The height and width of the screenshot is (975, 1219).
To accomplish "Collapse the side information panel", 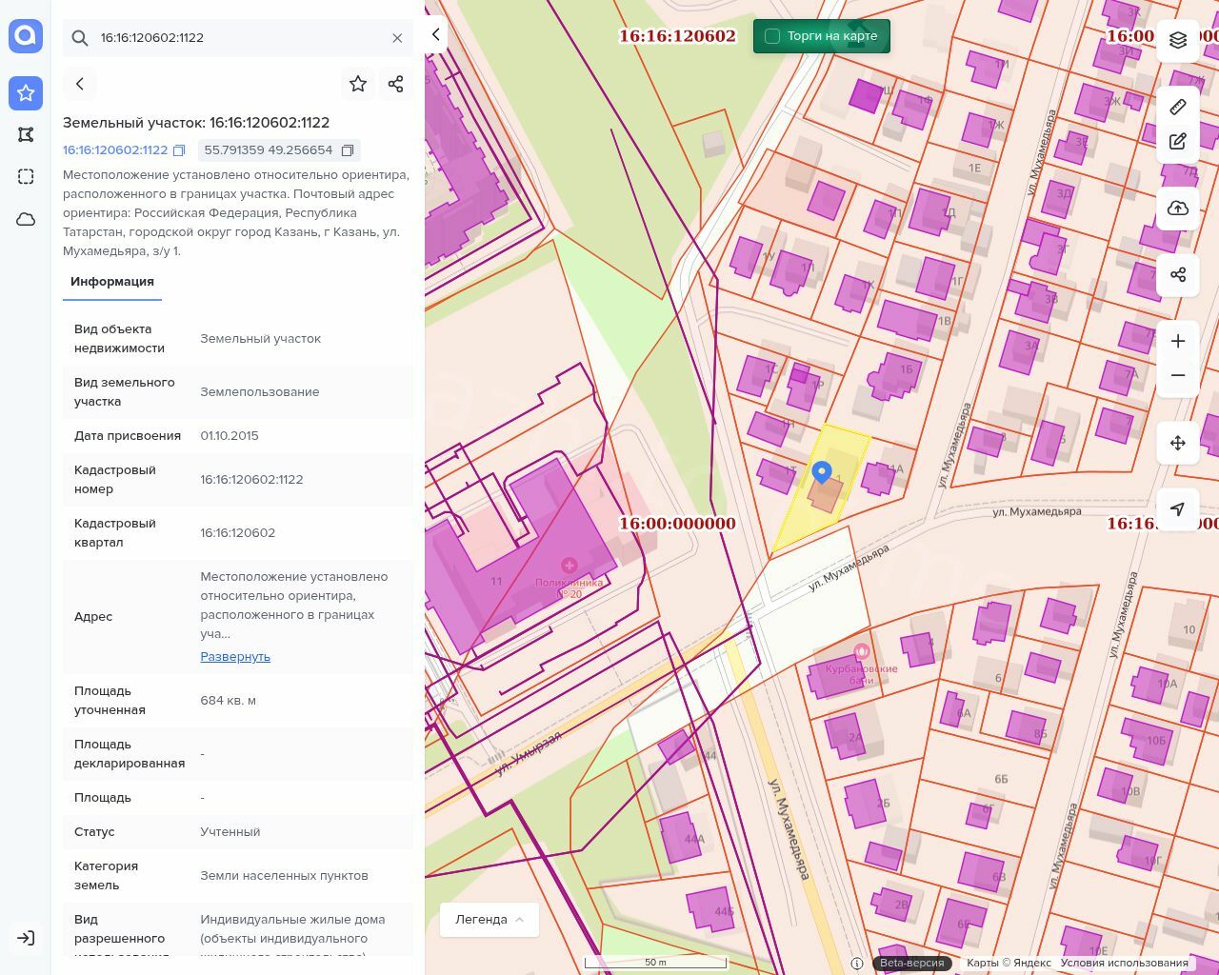I will click(435, 34).
